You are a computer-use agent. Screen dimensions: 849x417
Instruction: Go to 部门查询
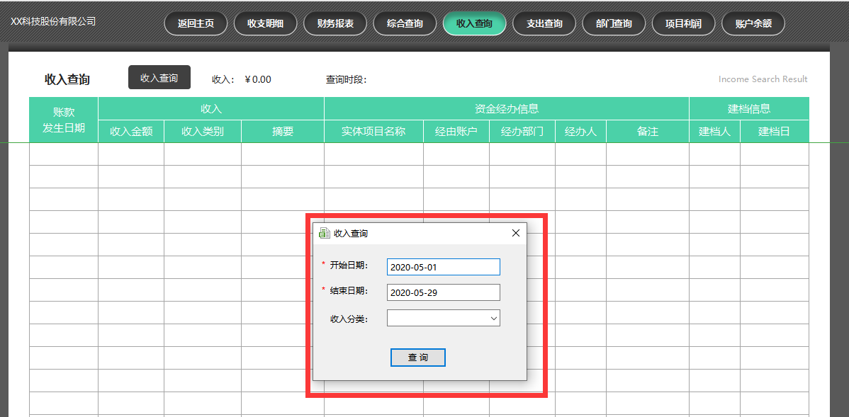[x=613, y=23]
